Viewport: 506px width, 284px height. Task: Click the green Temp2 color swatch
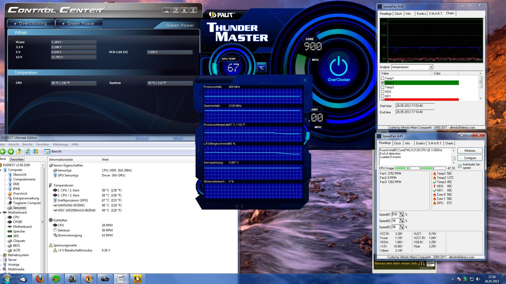[422, 83]
